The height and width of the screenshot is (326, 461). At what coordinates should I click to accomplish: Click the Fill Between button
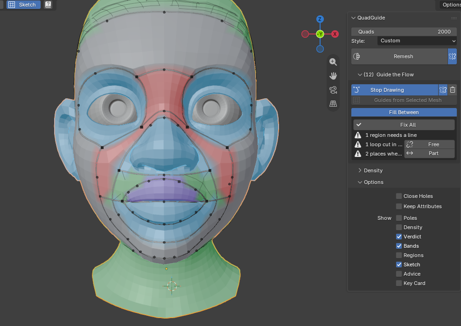(x=404, y=112)
